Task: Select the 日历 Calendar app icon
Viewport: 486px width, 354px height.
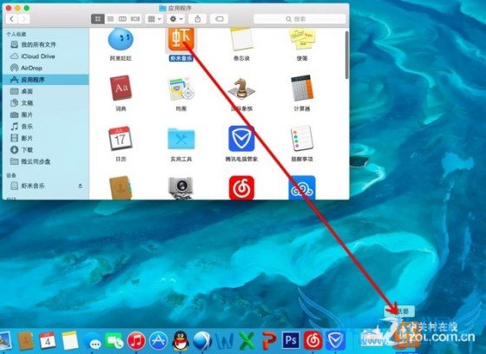Action: pos(121,139)
